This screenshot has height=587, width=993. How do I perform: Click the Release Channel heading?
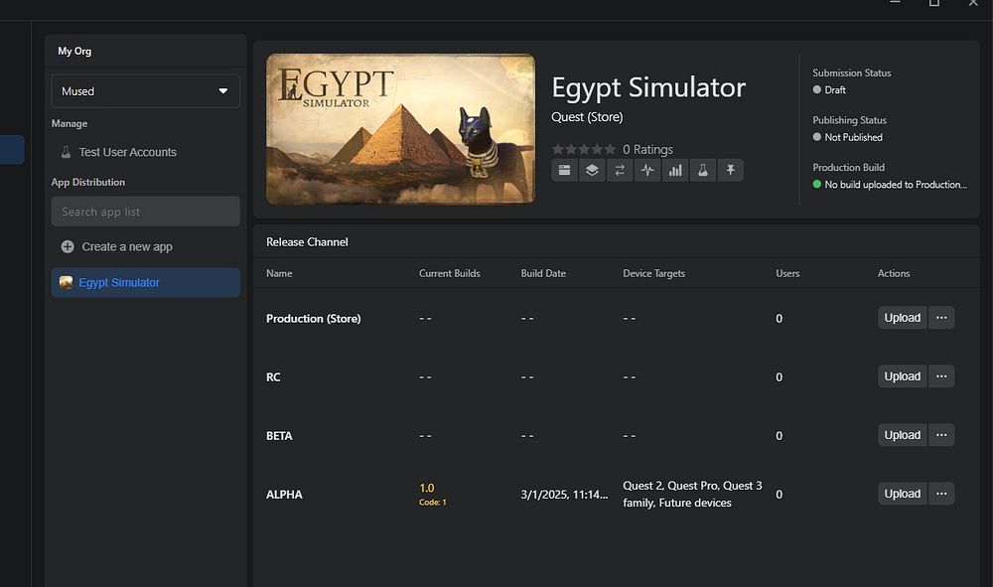tap(307, 242)
